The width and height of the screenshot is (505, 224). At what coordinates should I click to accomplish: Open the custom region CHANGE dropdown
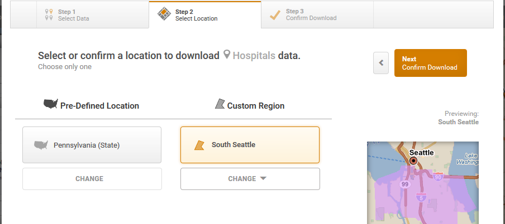pyautogui.click(x=250, y=179)
